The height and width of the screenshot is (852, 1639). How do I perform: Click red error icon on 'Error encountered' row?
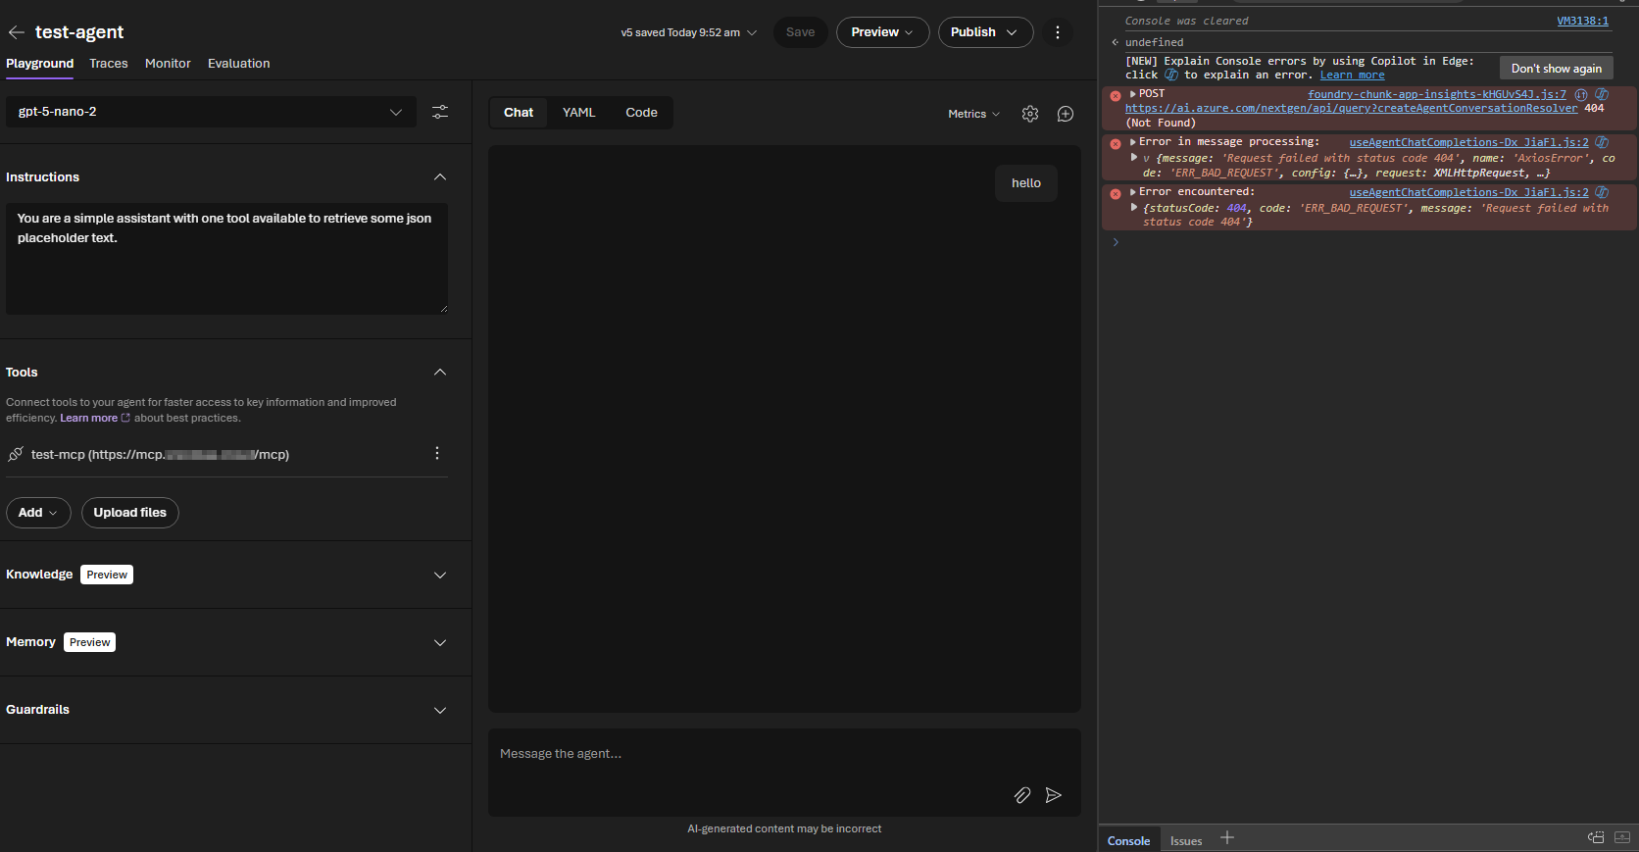(x=1116, y=193)
